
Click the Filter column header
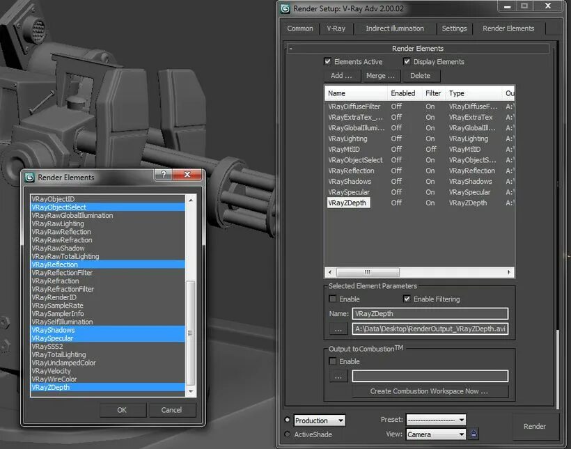(433, 93)
